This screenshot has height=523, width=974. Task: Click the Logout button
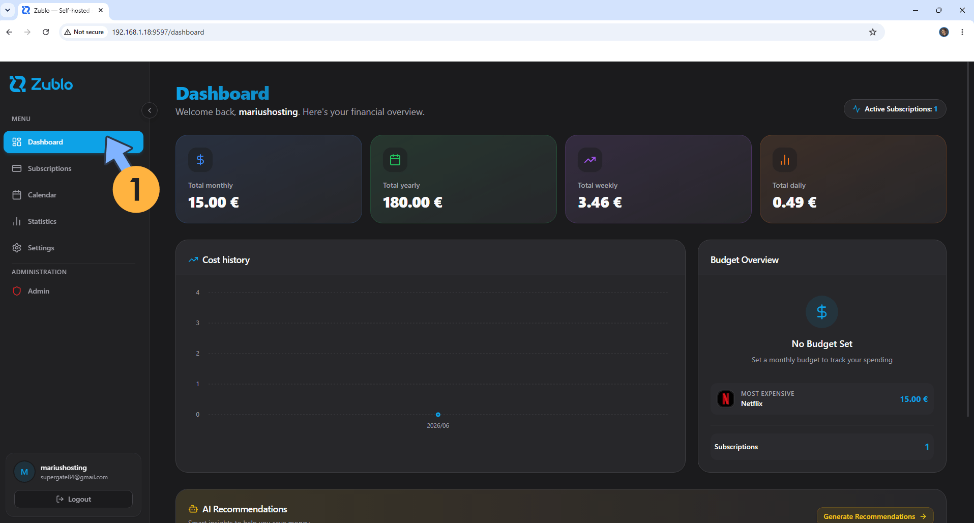click(x=73, y=499)
